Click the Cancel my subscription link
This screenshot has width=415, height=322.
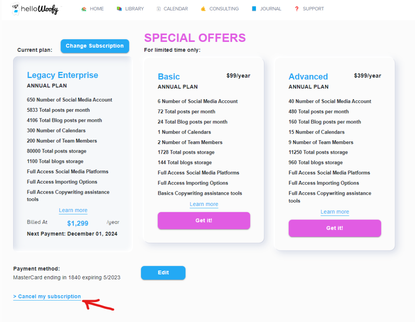tap(47, 297)
